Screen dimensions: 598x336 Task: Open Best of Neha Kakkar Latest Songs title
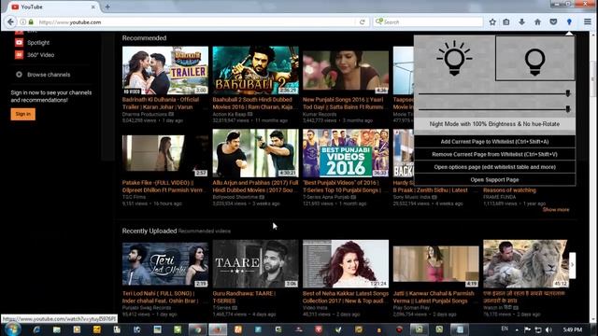pyautogui.click(x=346, y=297)
